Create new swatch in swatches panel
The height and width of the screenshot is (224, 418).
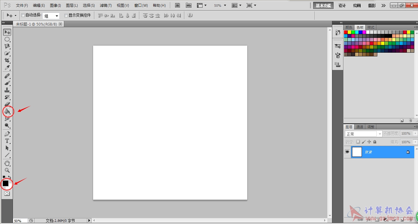402,120
